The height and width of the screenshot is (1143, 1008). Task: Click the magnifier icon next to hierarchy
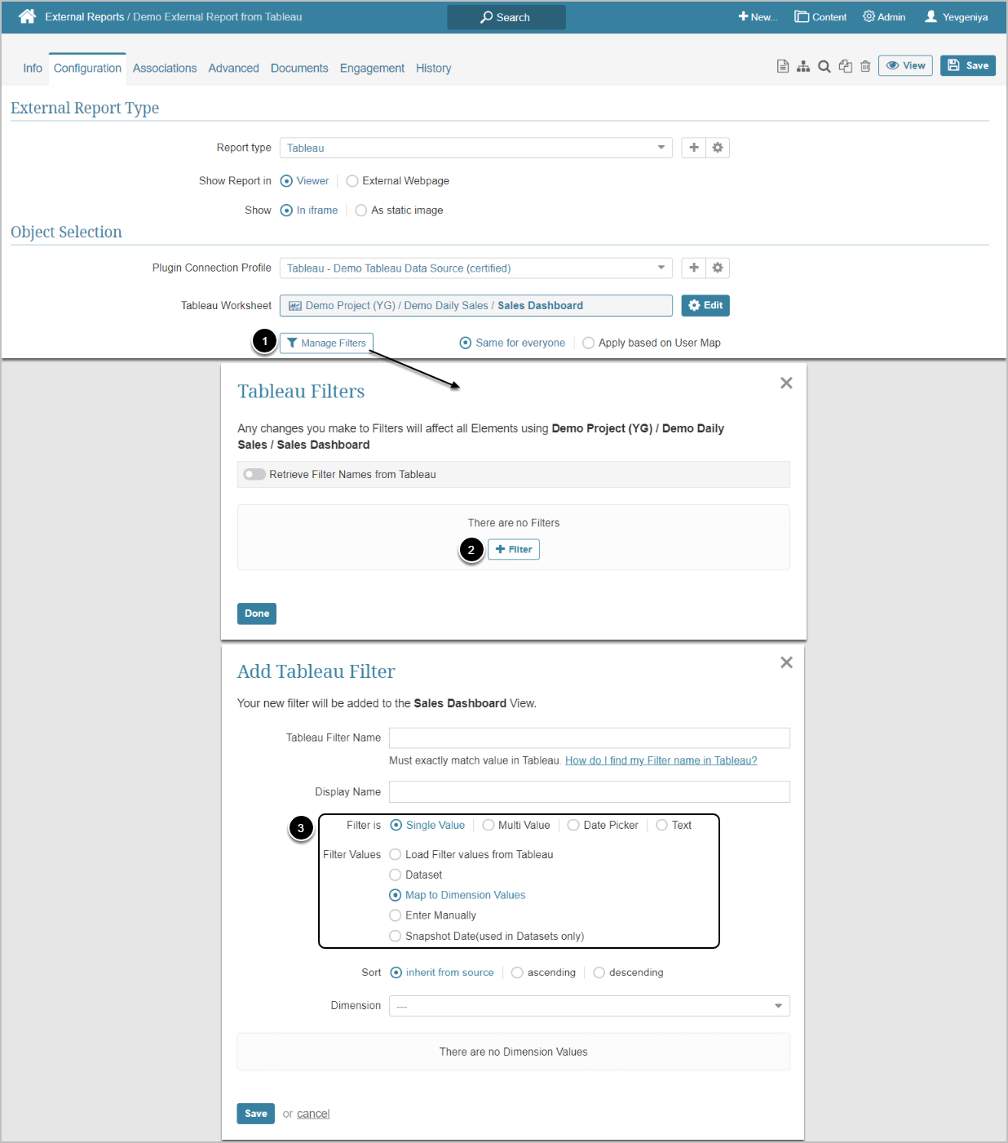[x=825, y=66]
